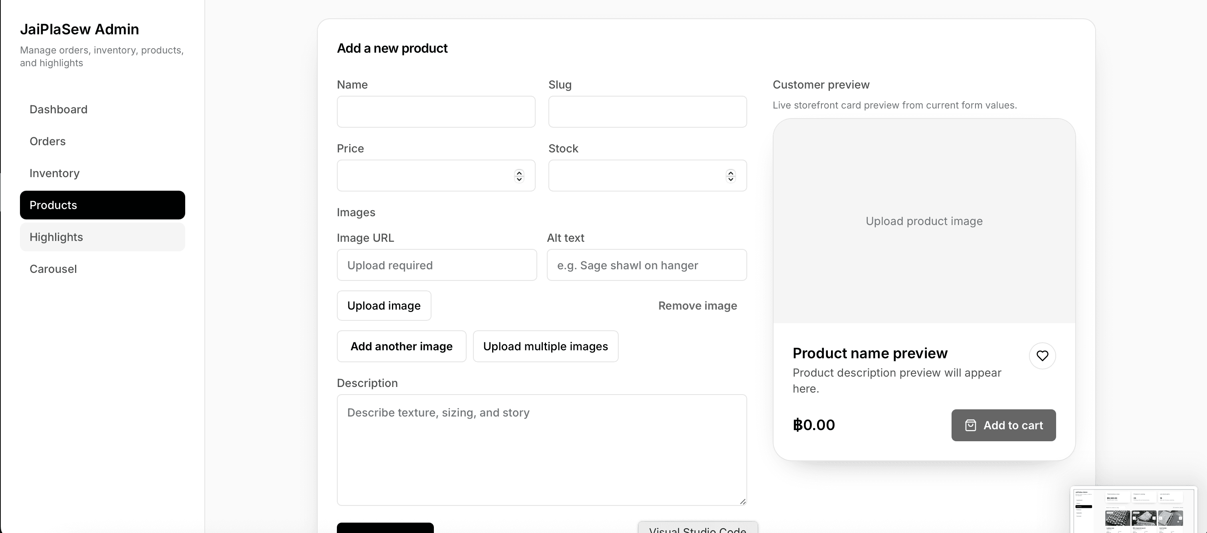1207x533 pixels.
Task: Click the Image URL field
Action: (437, 265)
